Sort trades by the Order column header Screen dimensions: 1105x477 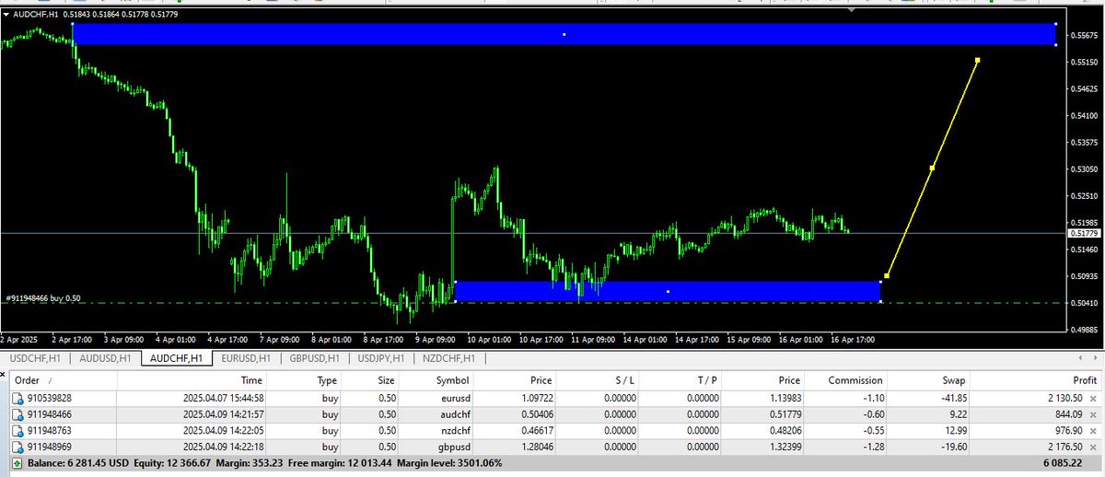click(x=64, y=379)
